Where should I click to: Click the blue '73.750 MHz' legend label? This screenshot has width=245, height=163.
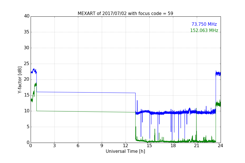pos(204,24)
